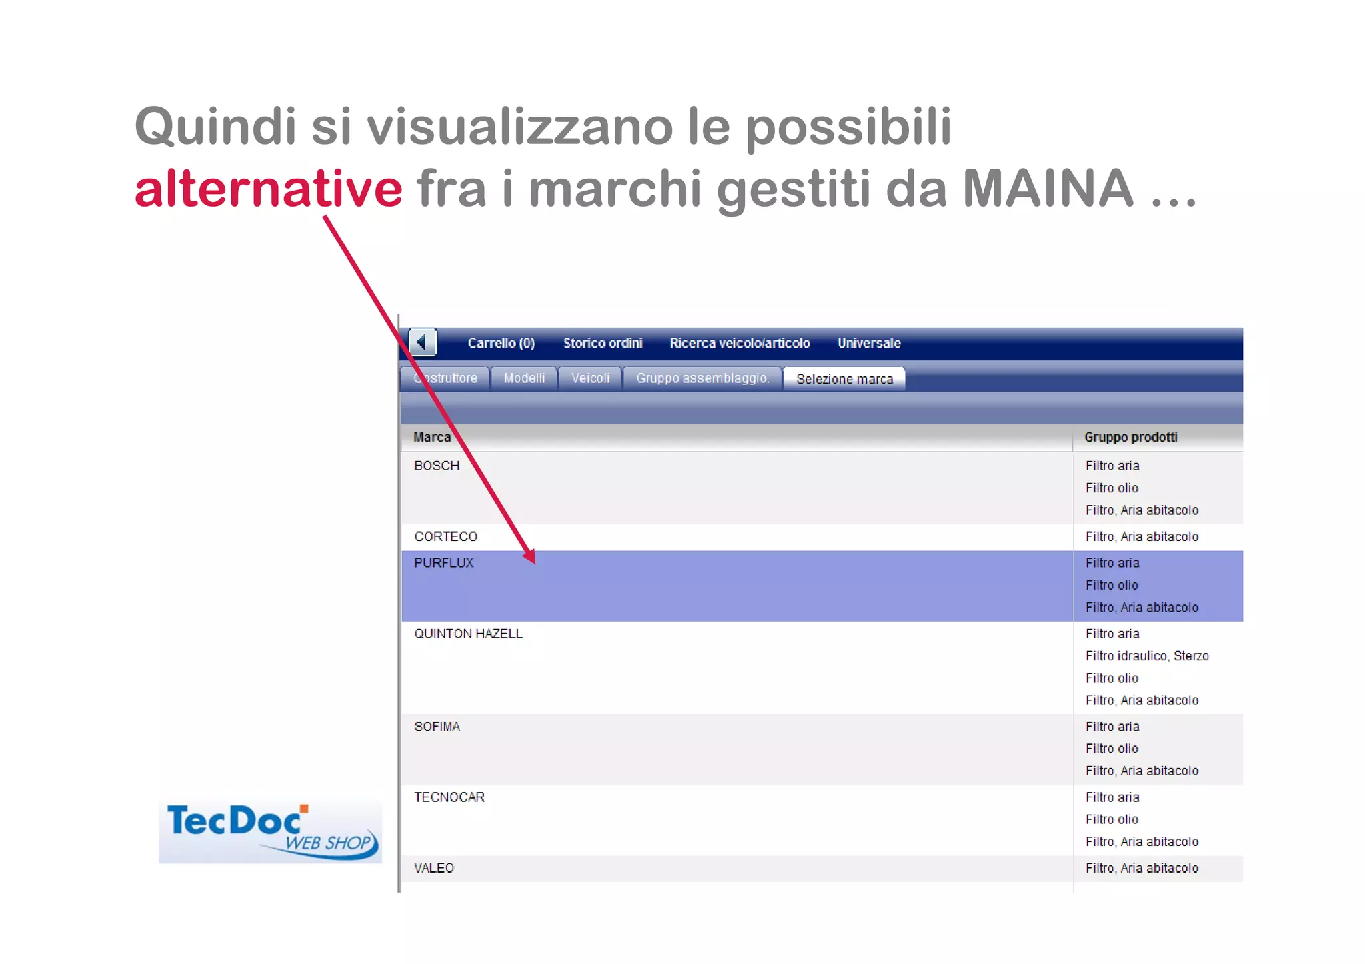This screenshot has width=1365, height=964.
Task: Click Filtro olio under SOFIMA
Action: pyautogui.click(x=1112, y=749)
